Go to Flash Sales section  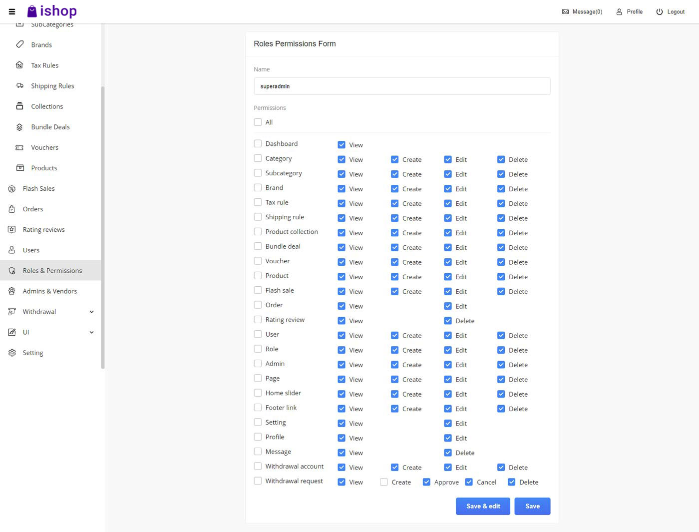click(x=38, y=188)
